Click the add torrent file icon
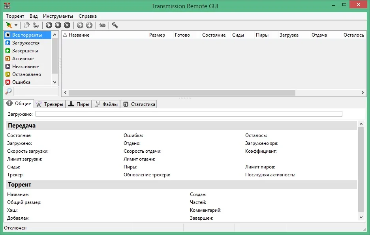370x235 pixels. (27, 25)
